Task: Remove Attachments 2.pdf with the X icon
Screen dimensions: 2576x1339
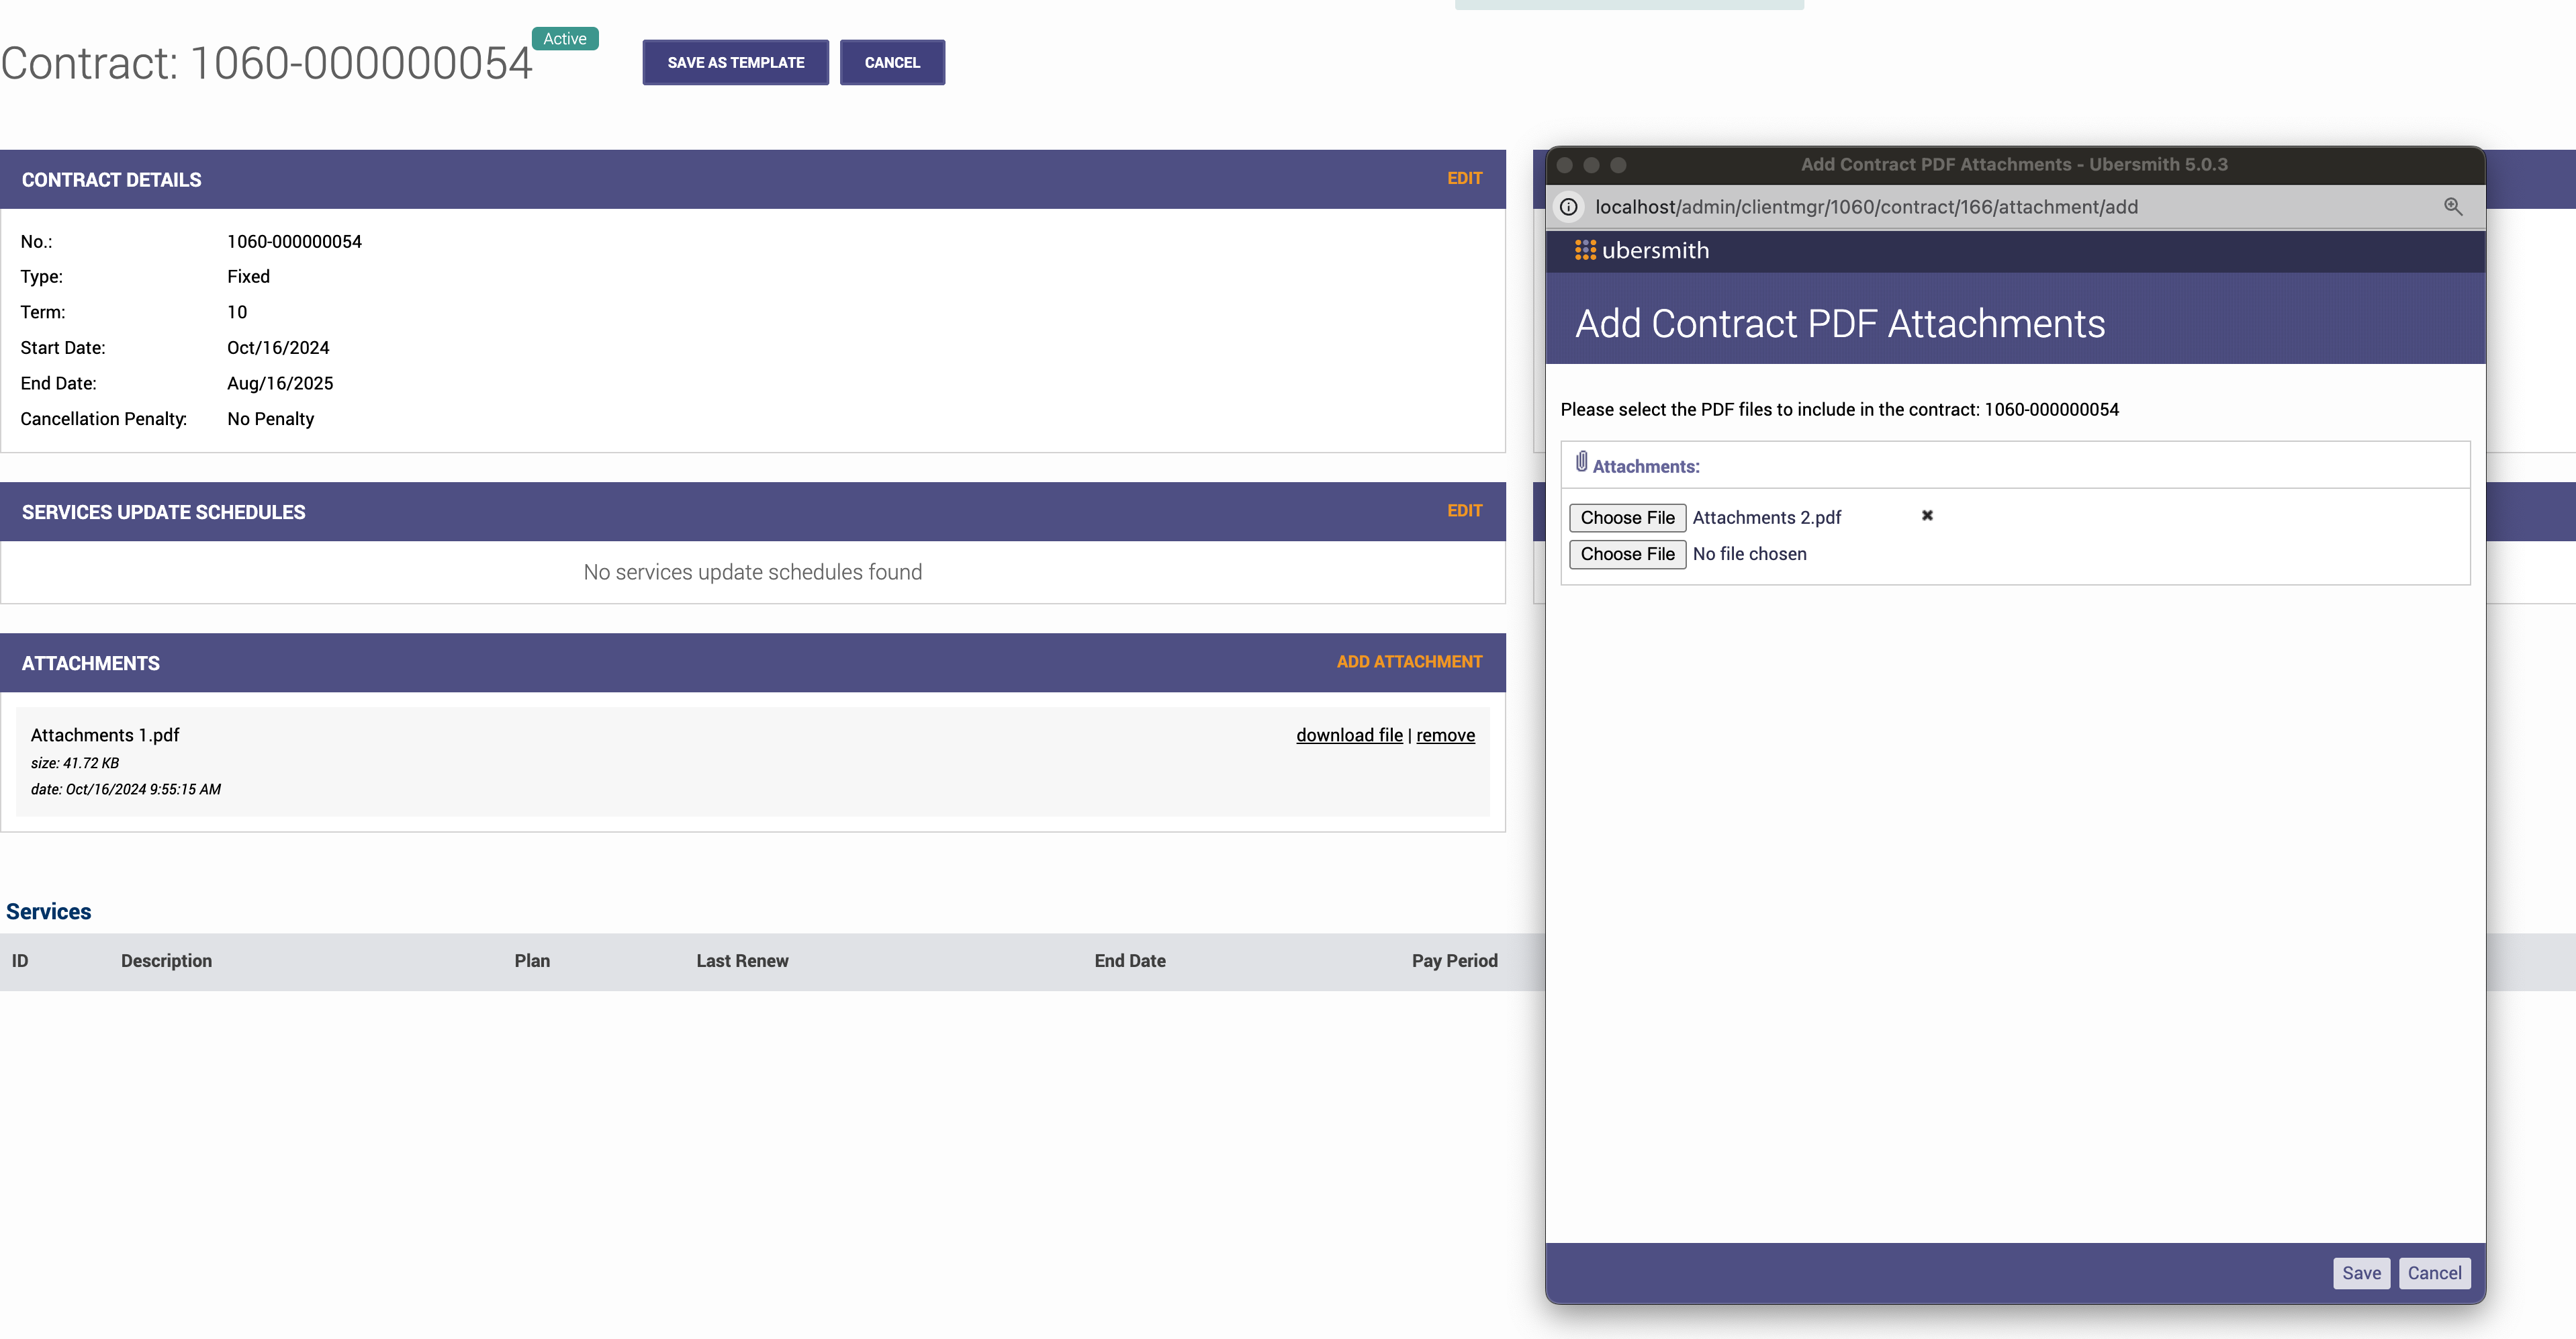Action: pyautogui.click(x=1927, y=516)
